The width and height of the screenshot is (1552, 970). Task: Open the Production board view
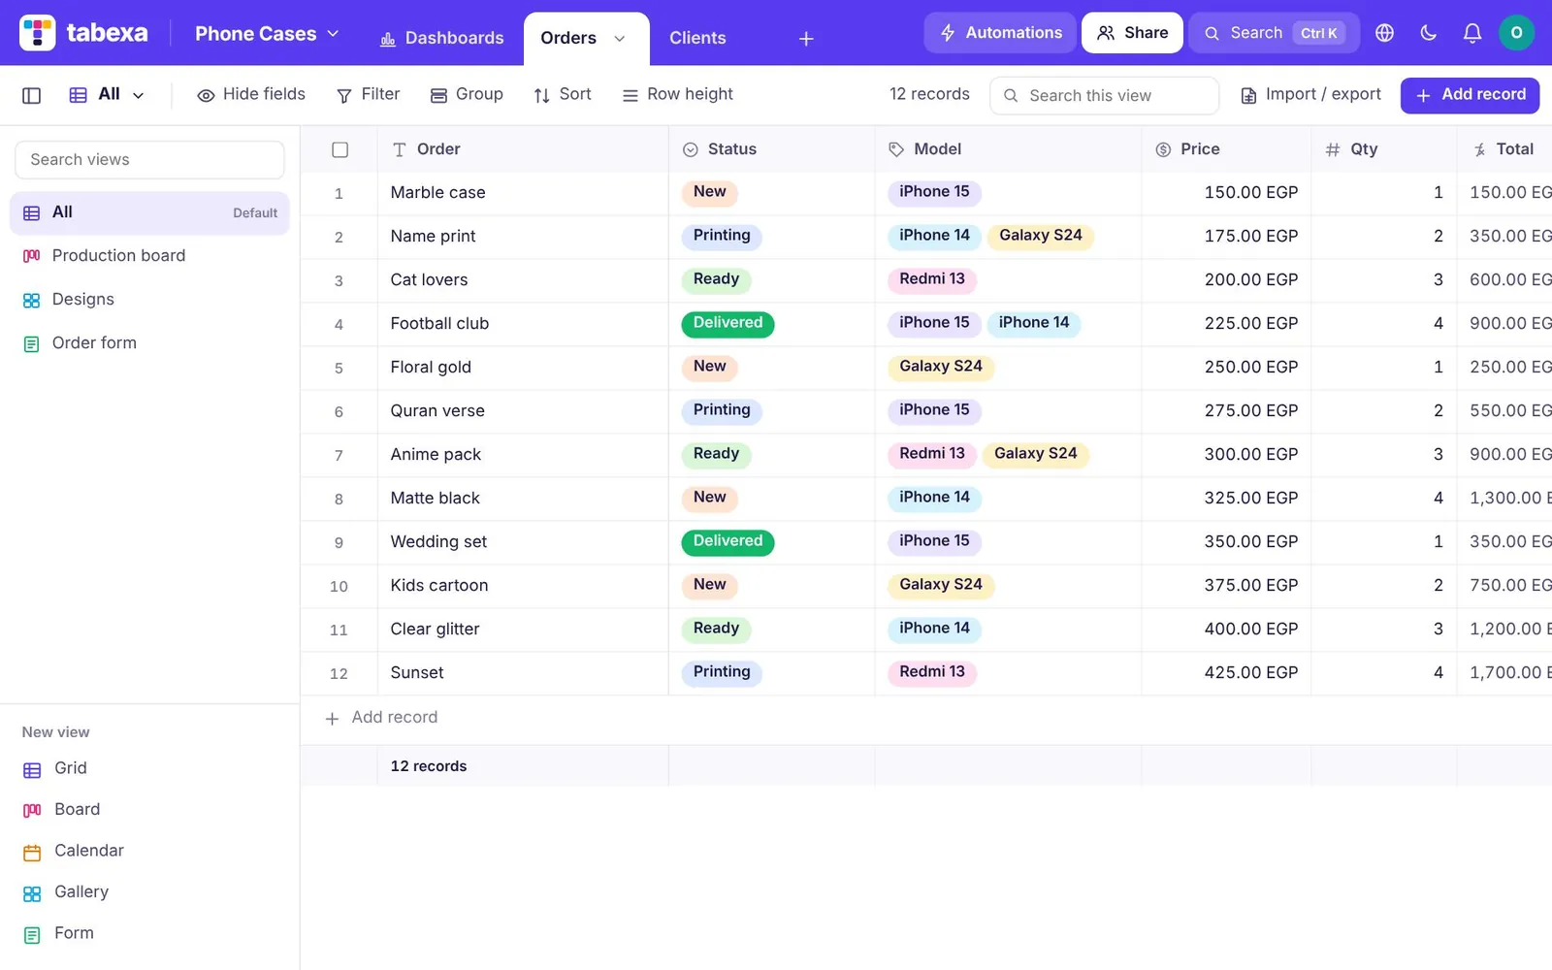149,256
